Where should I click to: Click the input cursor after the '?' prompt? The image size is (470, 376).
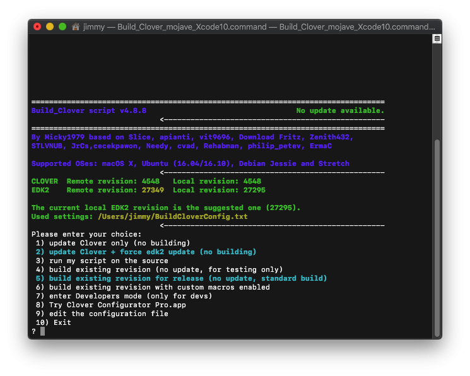42,331
